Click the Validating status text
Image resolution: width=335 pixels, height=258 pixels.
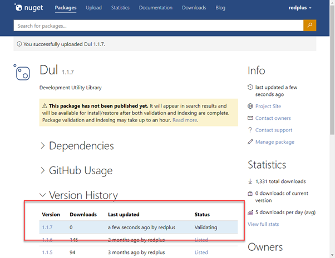206,227
